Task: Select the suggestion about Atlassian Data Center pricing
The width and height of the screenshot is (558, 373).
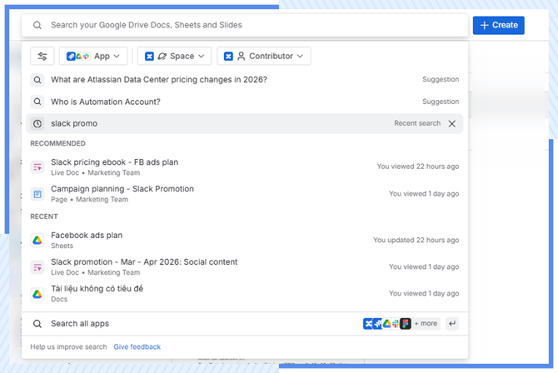Action: (245, 80)
